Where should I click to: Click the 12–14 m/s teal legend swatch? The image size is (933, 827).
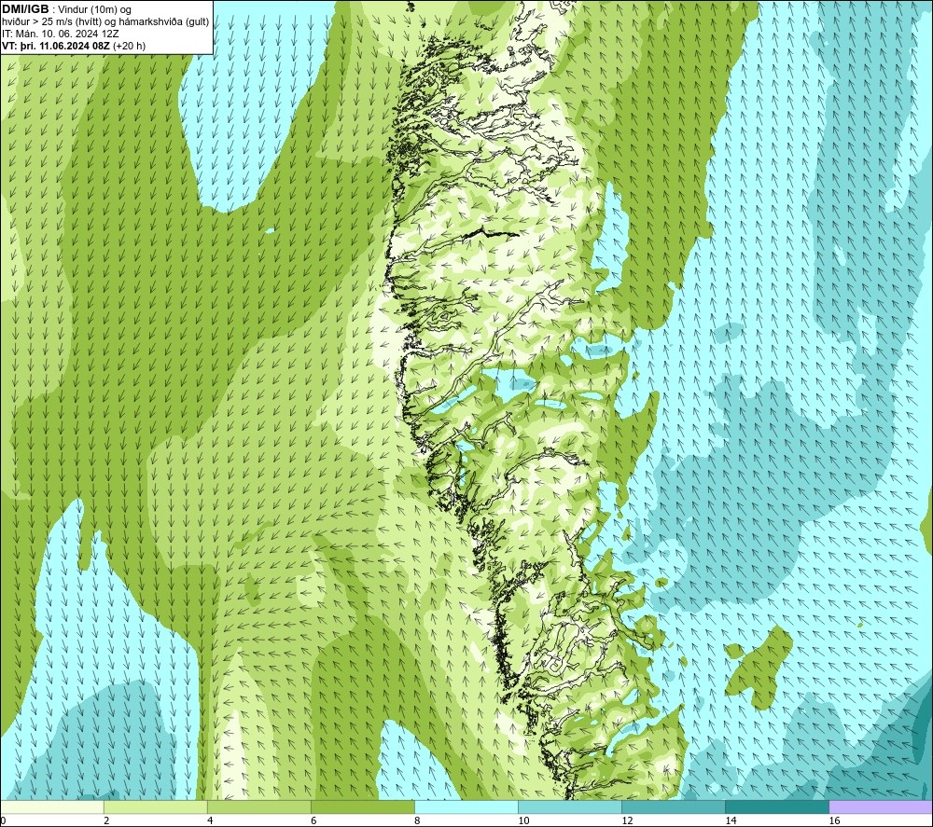[674, 806]
